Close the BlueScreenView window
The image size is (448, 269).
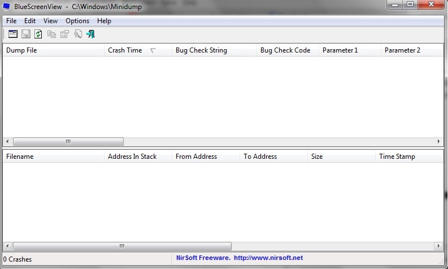[431, 5]
